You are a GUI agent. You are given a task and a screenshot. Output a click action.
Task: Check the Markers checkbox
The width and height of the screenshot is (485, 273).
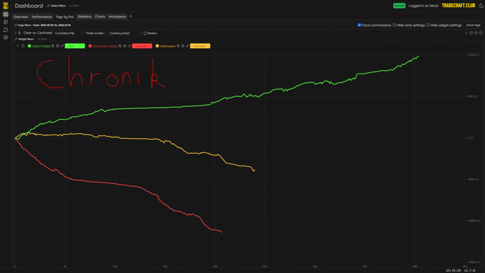[145, 33]
